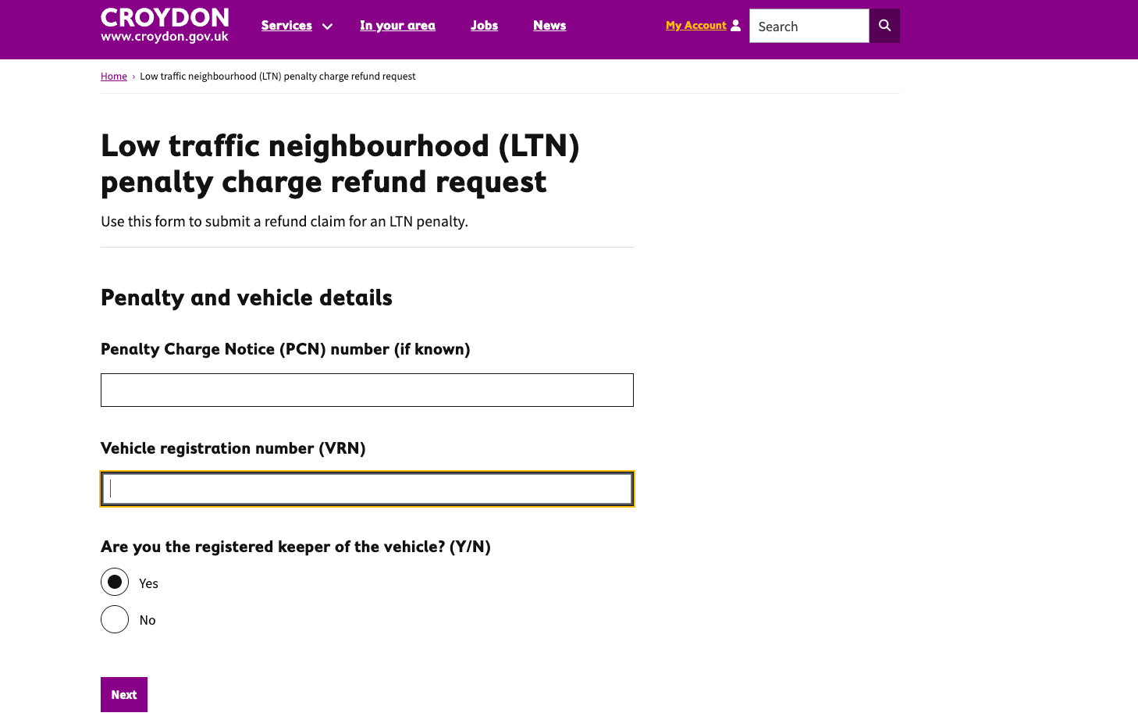Open the News section

pyautogui.click(x=549, y=26)
